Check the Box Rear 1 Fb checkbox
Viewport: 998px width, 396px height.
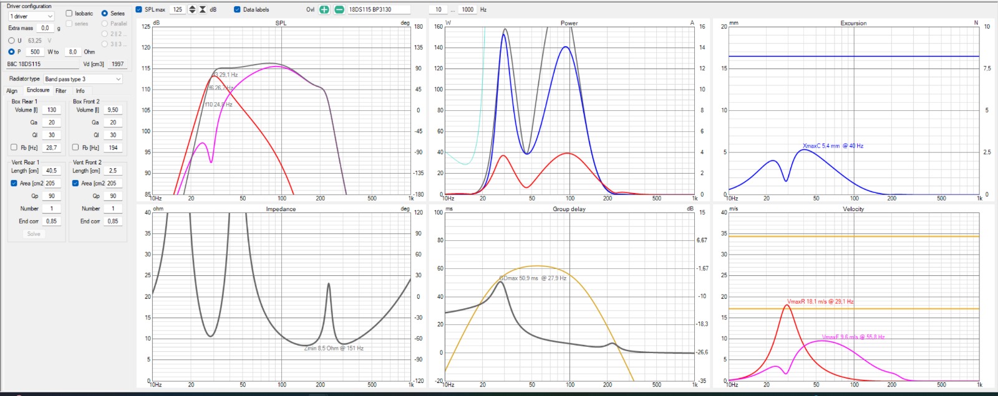pos(14,148)
